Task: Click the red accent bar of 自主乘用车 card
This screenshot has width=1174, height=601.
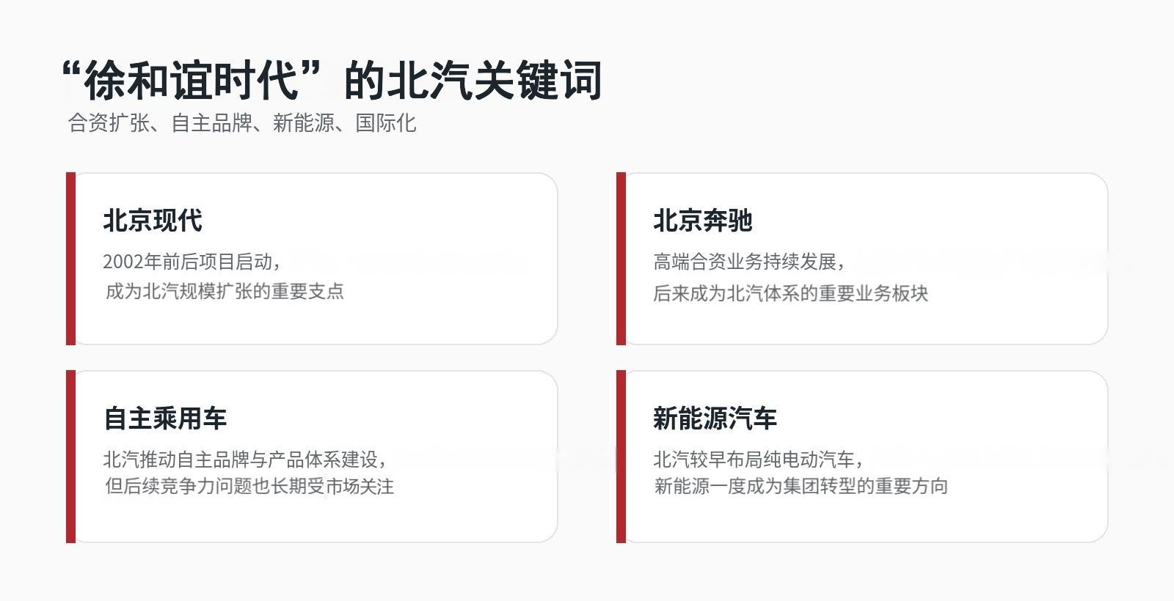Action: click(70, 457)
